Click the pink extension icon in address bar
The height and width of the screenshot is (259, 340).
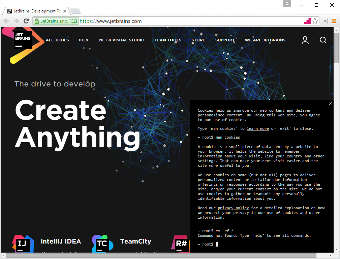point(307,21)
